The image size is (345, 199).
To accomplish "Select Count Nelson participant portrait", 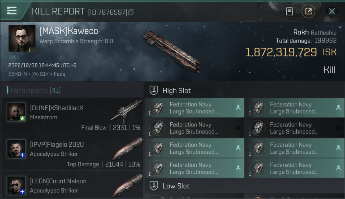I will pos(16,185).
